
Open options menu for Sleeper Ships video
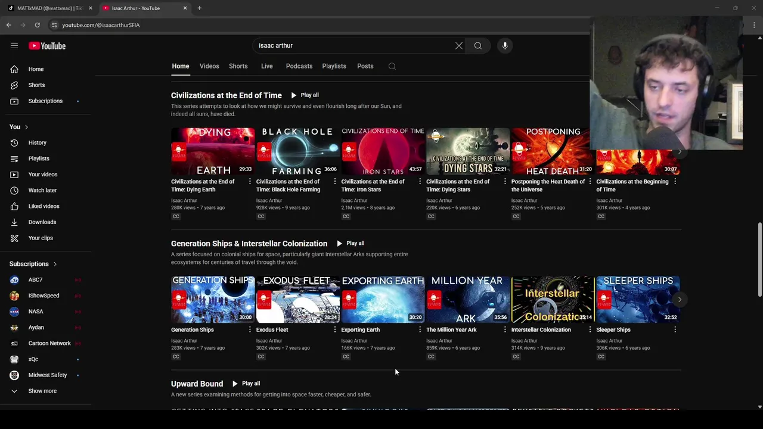pos(675,329)
